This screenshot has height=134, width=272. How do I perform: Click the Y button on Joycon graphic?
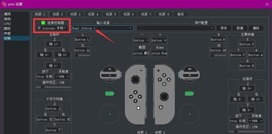tap(160, 80)
